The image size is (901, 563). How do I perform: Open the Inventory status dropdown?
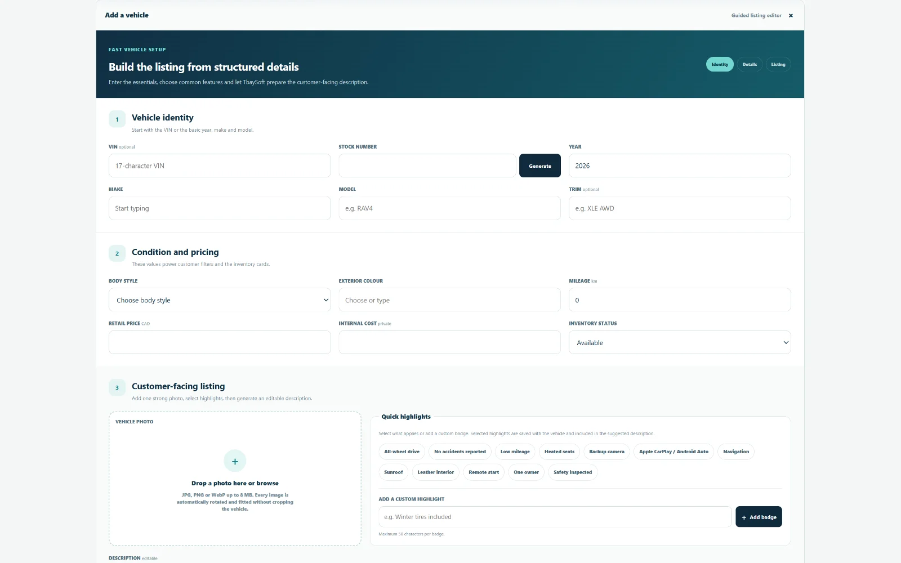tap(680, 342)
